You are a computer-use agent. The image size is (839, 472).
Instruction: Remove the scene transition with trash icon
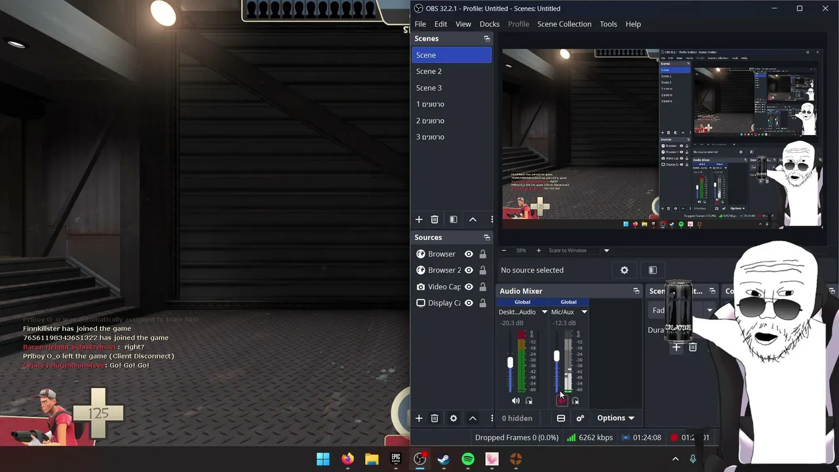pyautogui.click(x=693, y=347)
